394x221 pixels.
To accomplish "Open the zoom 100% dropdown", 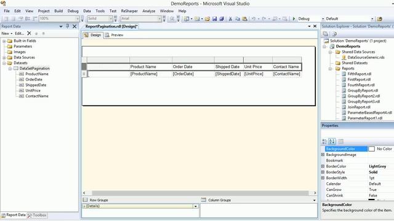I will 77,18.
